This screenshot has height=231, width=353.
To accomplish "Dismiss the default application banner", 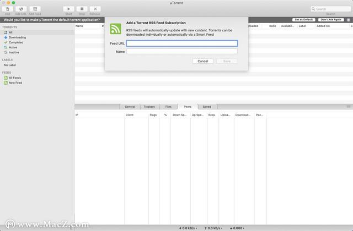I will click(x=349, y=20).
